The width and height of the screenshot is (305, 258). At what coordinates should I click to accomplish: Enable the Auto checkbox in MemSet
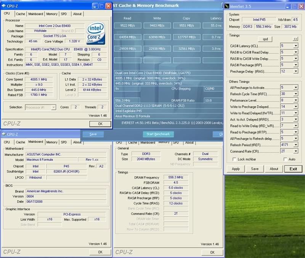[x=285, y=159]
